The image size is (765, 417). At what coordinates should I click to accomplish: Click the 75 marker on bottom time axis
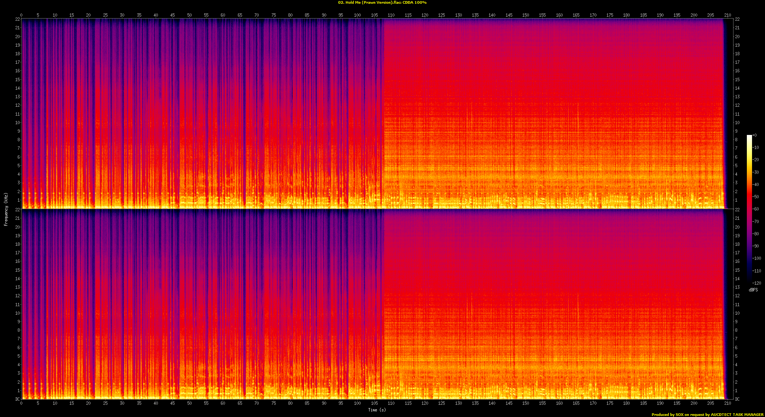(x=274, y=403)
